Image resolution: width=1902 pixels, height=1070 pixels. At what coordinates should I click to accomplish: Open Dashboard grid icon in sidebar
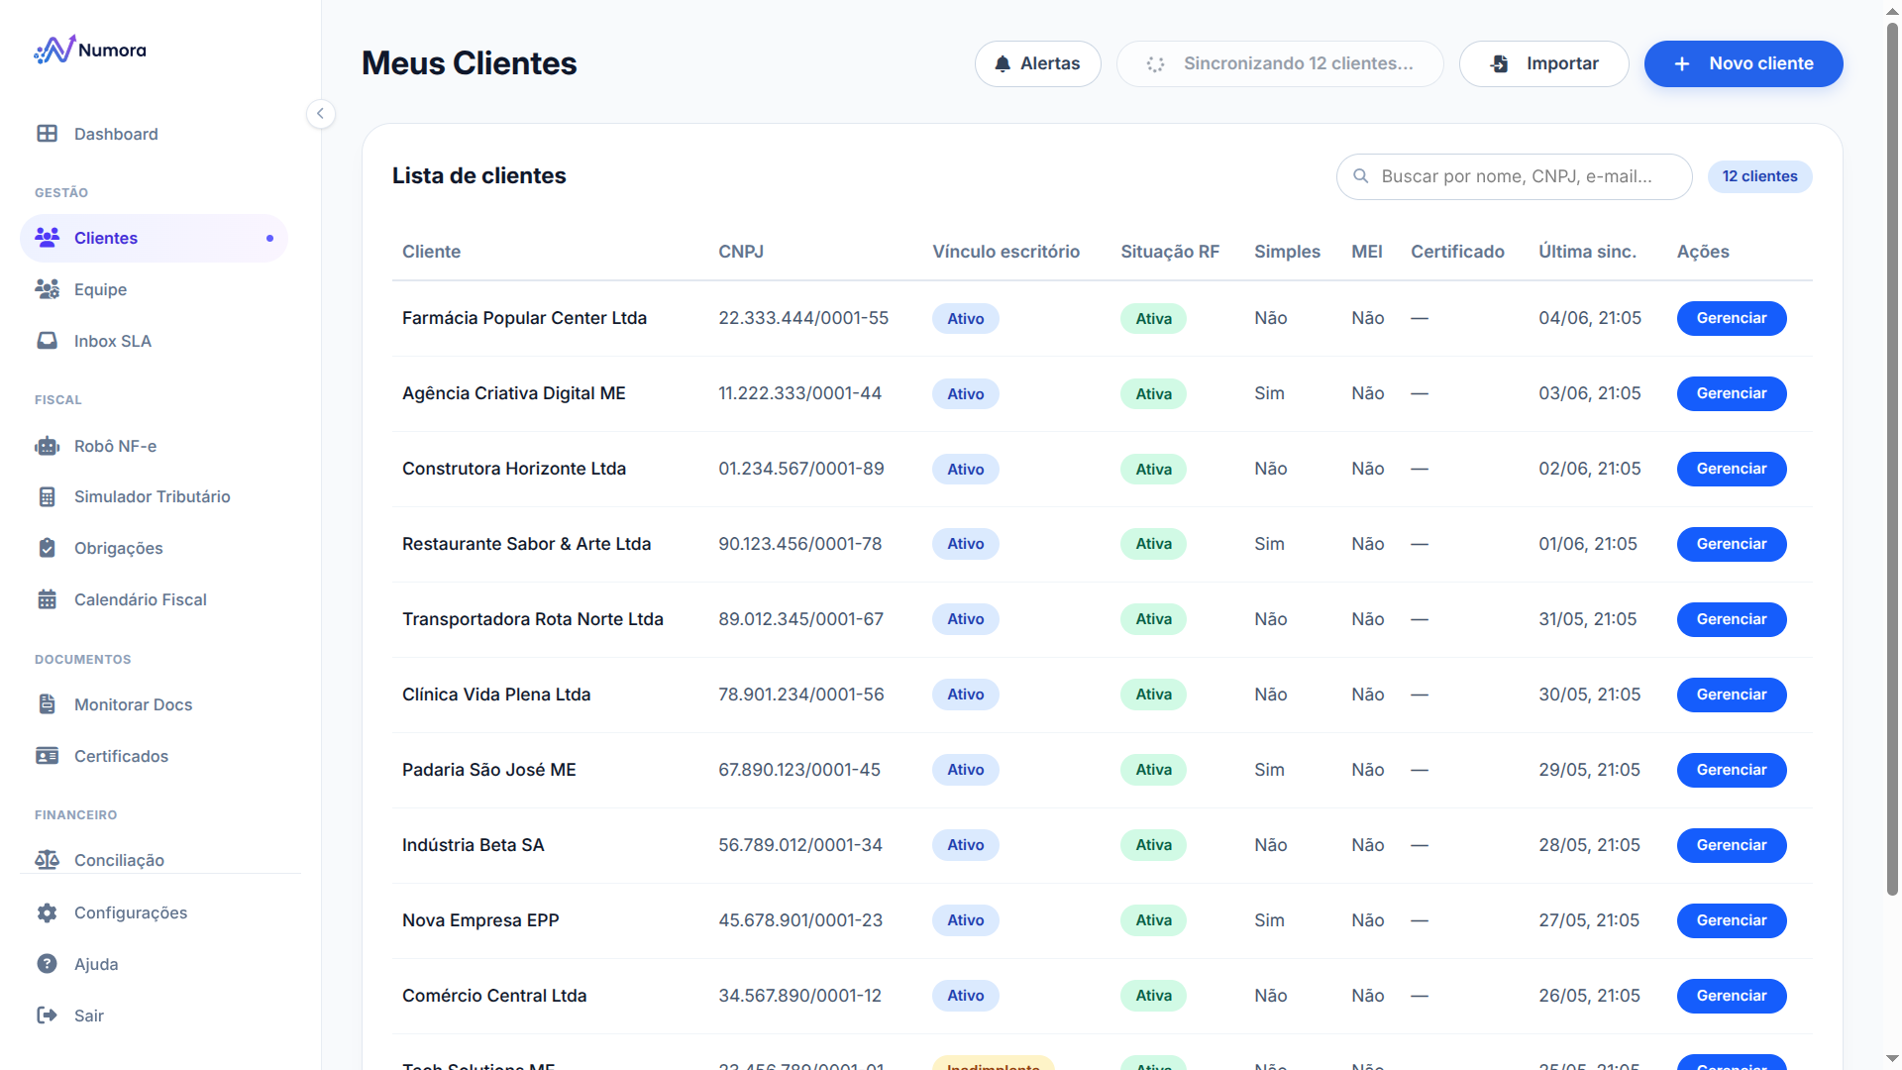pyautogui.click(x=47, y=134)
